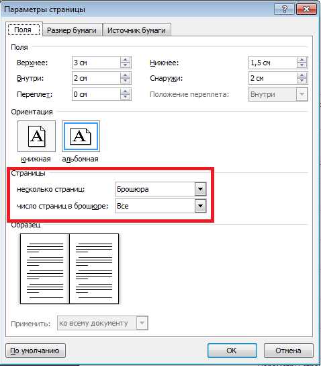Screen dimensions: 321x366
Task: Expand the число страниц в брошюре dropdown
Action: pyautogui.click(x=200, y=206)
